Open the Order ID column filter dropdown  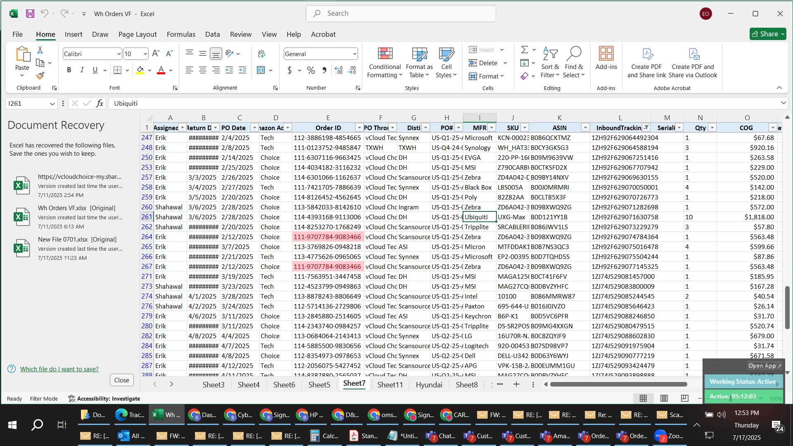[359, 128]
